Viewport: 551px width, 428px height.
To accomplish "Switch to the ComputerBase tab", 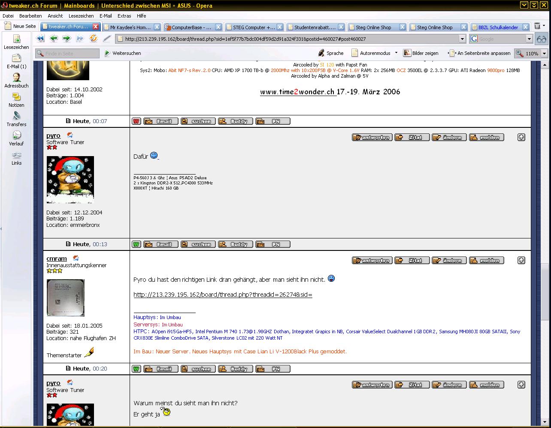I will (x=191, y=27).
